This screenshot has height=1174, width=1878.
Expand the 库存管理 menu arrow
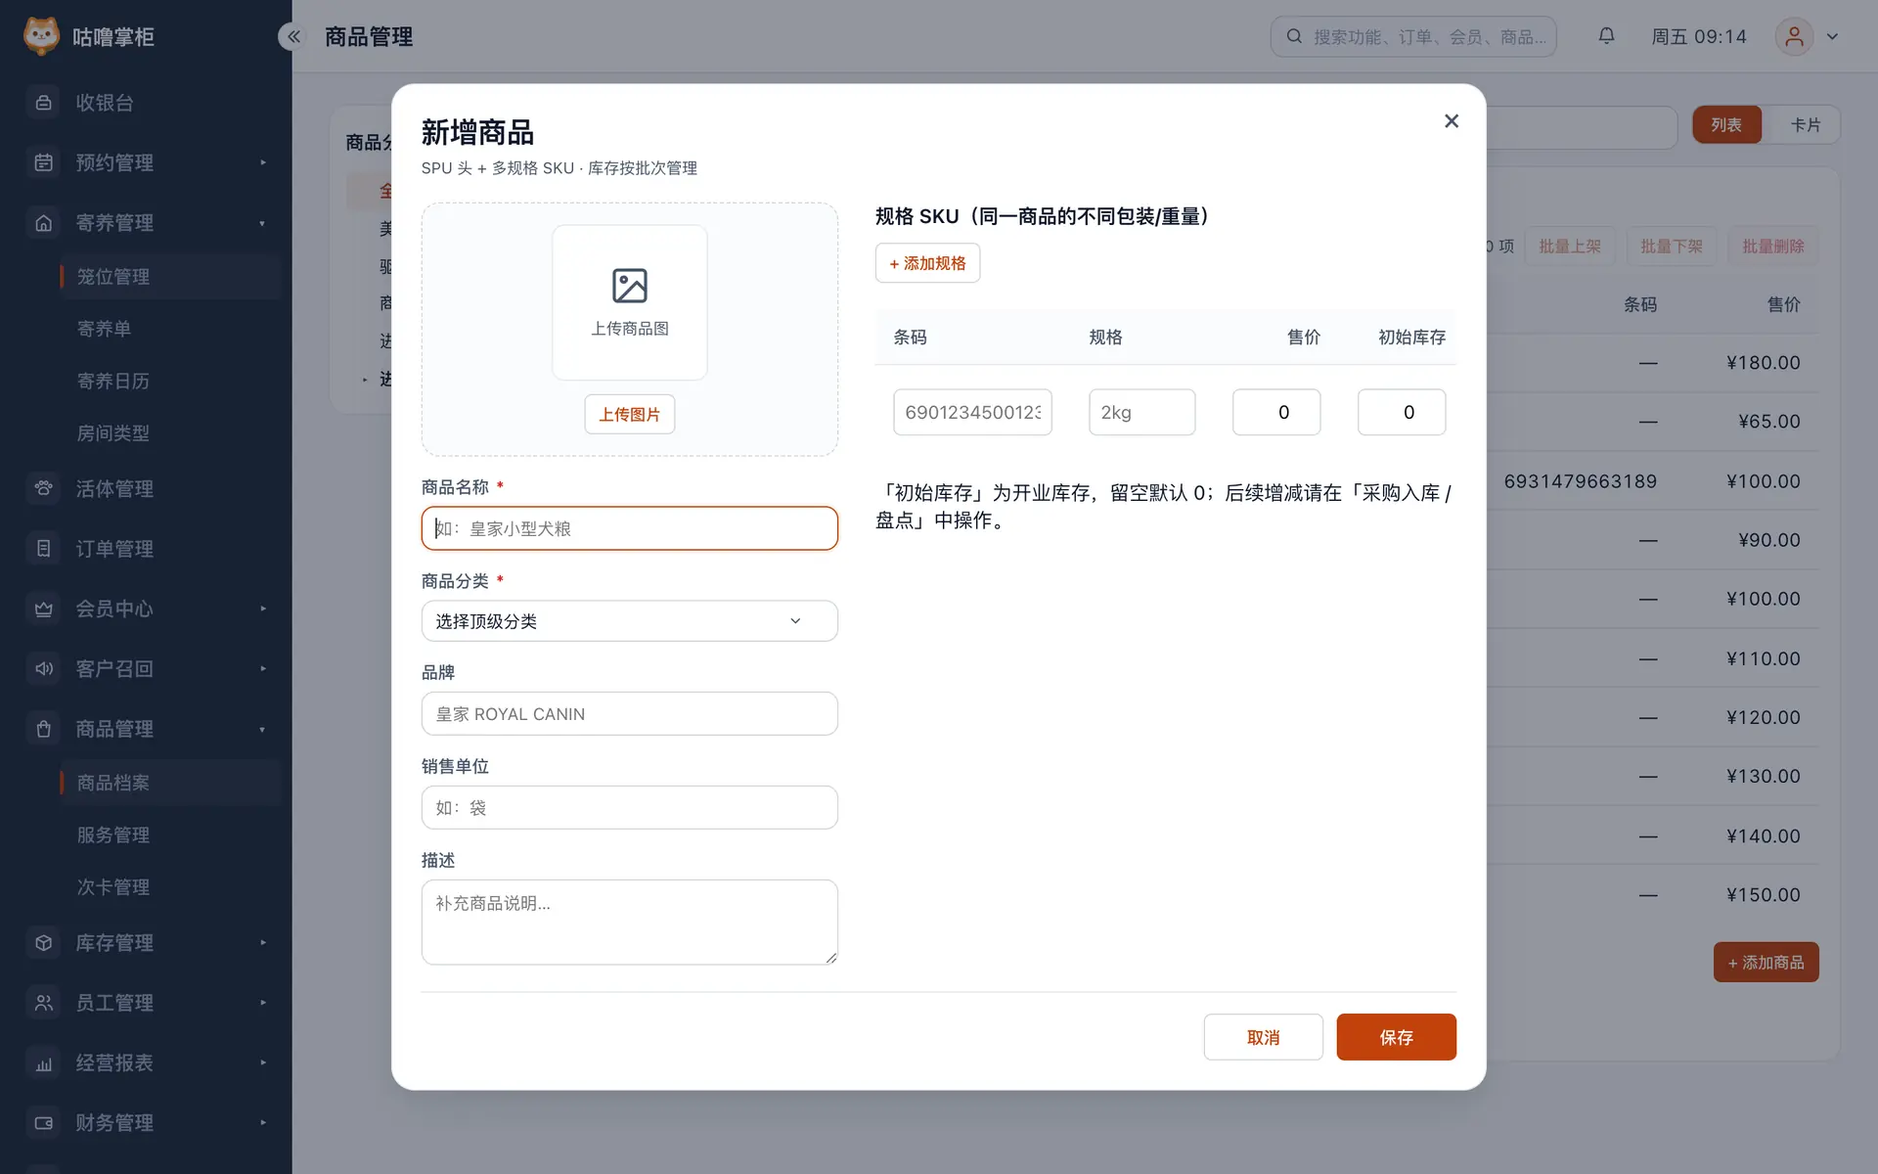263,943
